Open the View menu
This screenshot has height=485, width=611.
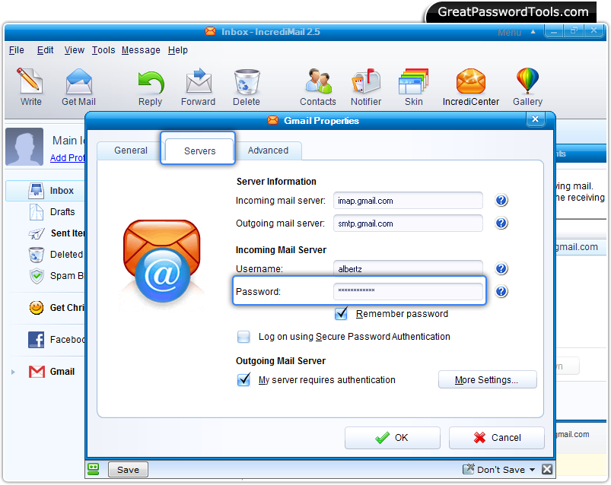click(x=74, y=50)
